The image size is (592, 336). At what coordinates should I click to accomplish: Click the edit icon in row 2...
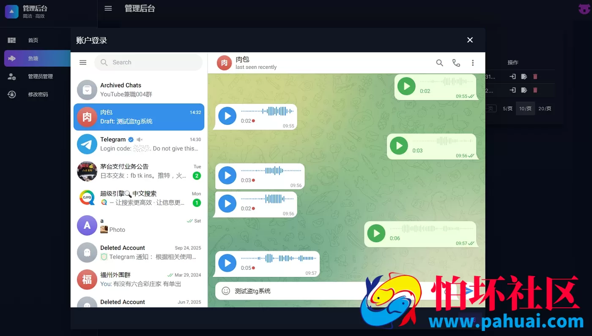point(524,90)
